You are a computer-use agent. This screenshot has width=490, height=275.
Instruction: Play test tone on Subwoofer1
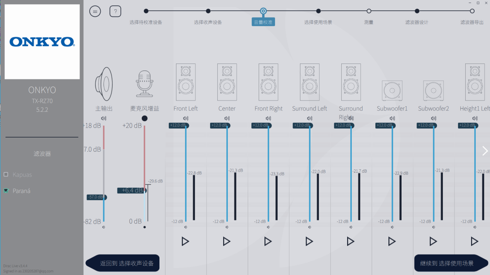pos(392,241)
